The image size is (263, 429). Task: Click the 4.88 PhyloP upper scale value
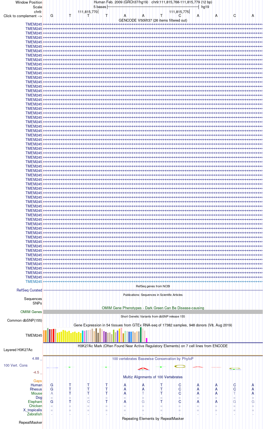(x=36, y=358)
